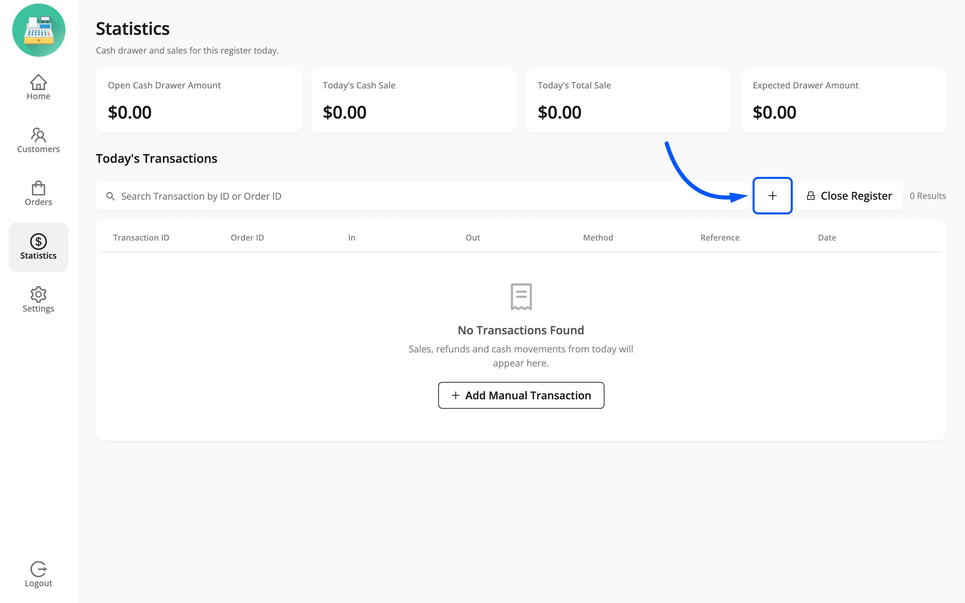965x603 pixels.
Task: Click the In column header
Action: point(352,238)
